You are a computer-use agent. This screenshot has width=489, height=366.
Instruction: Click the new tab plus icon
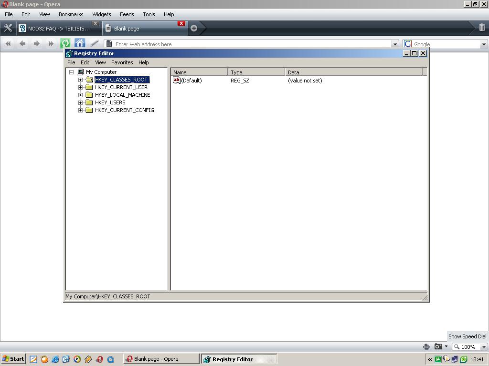coord(194,28)
